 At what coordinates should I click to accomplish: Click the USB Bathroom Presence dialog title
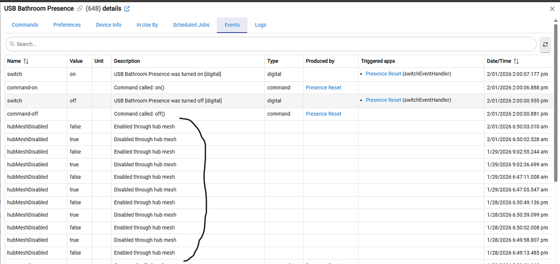39,9
